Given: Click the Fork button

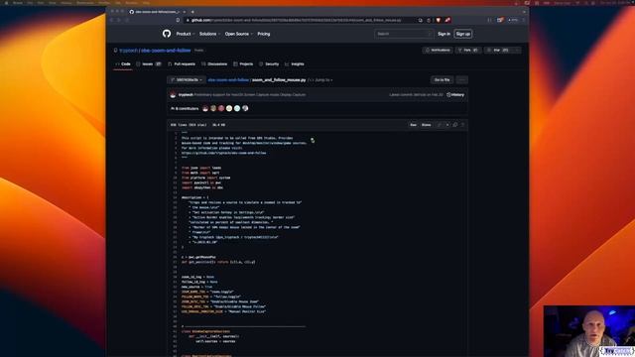Looking at the screenshot, I should click(x=468, y=51).
